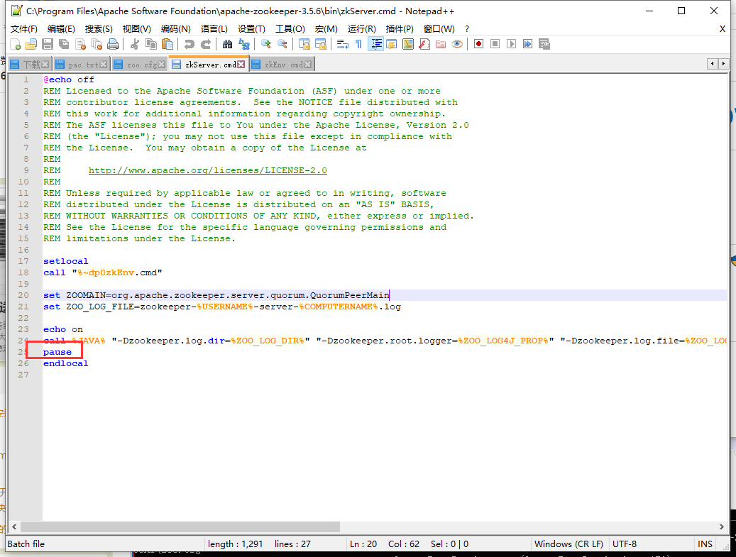The width and height of the screenshot is (736, 557).
Task: Paste from the clipboard
Action: click(x=167, y=44)
